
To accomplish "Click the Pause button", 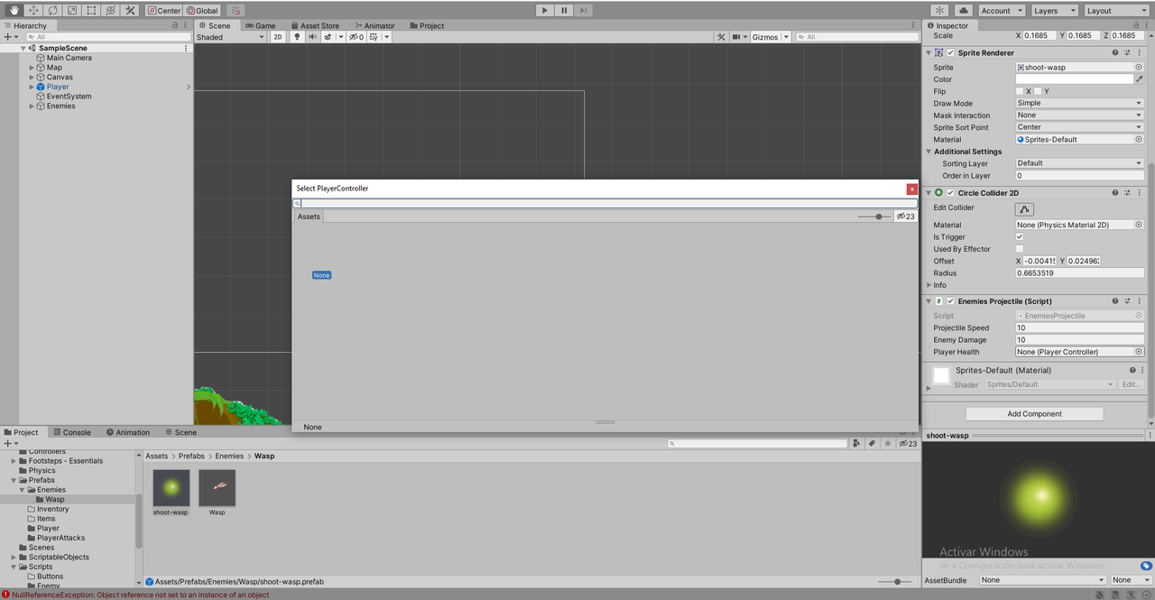I will coord(564,10).
